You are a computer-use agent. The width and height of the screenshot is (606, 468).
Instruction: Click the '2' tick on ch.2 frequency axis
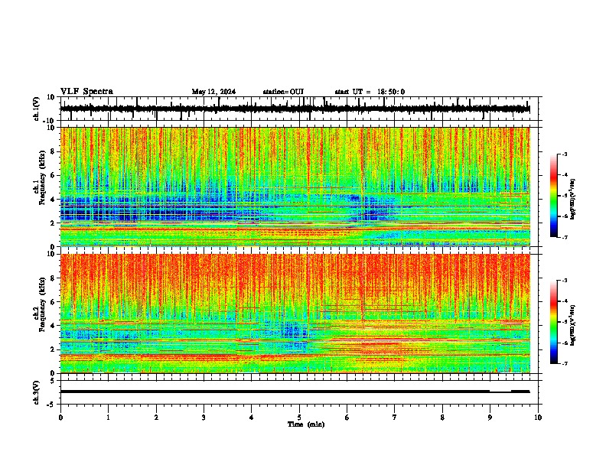[54, 349]
